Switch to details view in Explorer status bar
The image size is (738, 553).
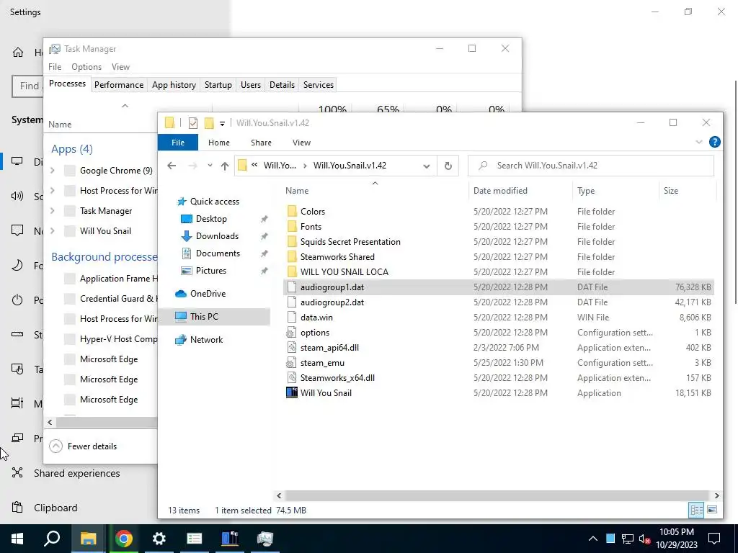[696, 510]
